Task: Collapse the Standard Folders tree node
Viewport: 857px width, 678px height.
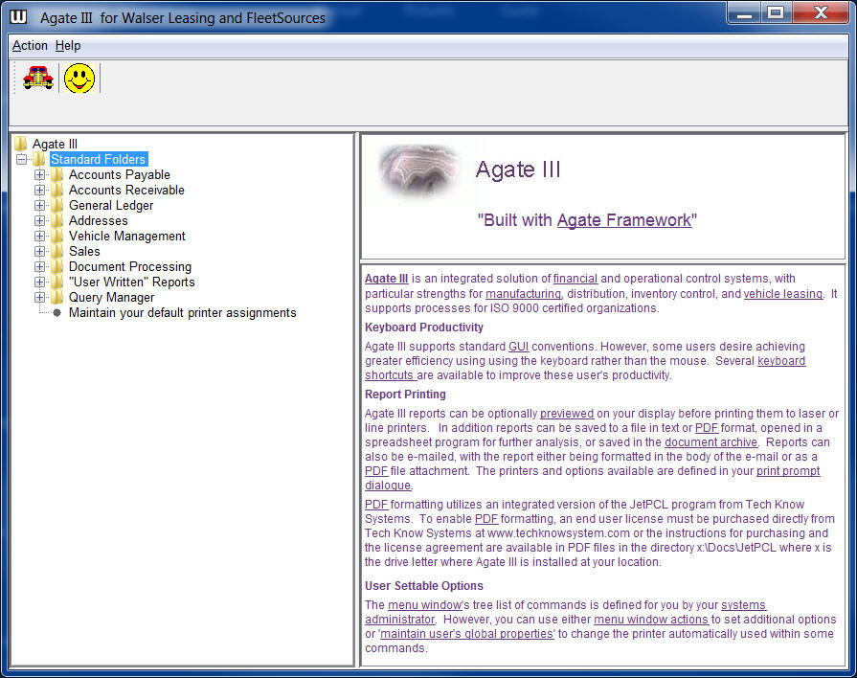Action: coord(22,159)
